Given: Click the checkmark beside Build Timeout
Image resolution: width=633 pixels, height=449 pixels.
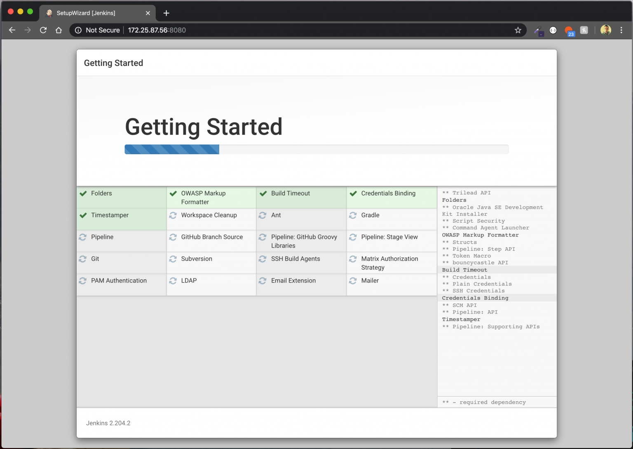Looking at the screenshot, I should (263, 194).
